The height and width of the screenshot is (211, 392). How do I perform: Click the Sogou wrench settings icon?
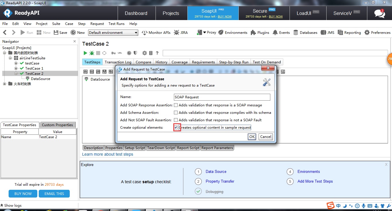pyautogui.click(x=389, y=206)
